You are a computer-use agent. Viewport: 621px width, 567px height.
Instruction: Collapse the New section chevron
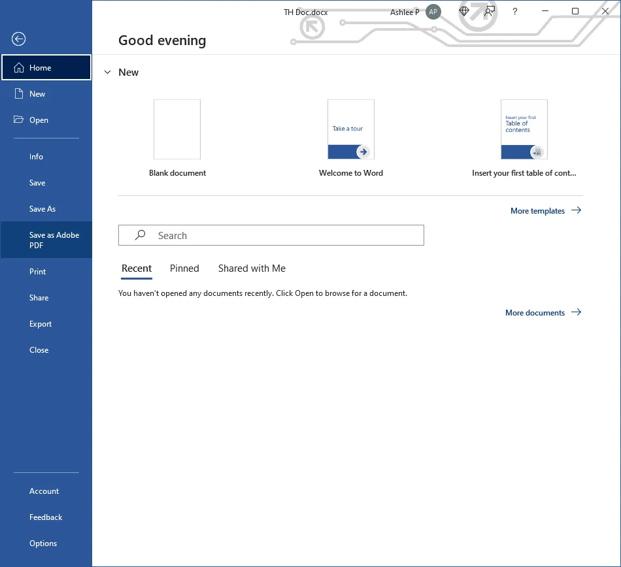(107, 73)
